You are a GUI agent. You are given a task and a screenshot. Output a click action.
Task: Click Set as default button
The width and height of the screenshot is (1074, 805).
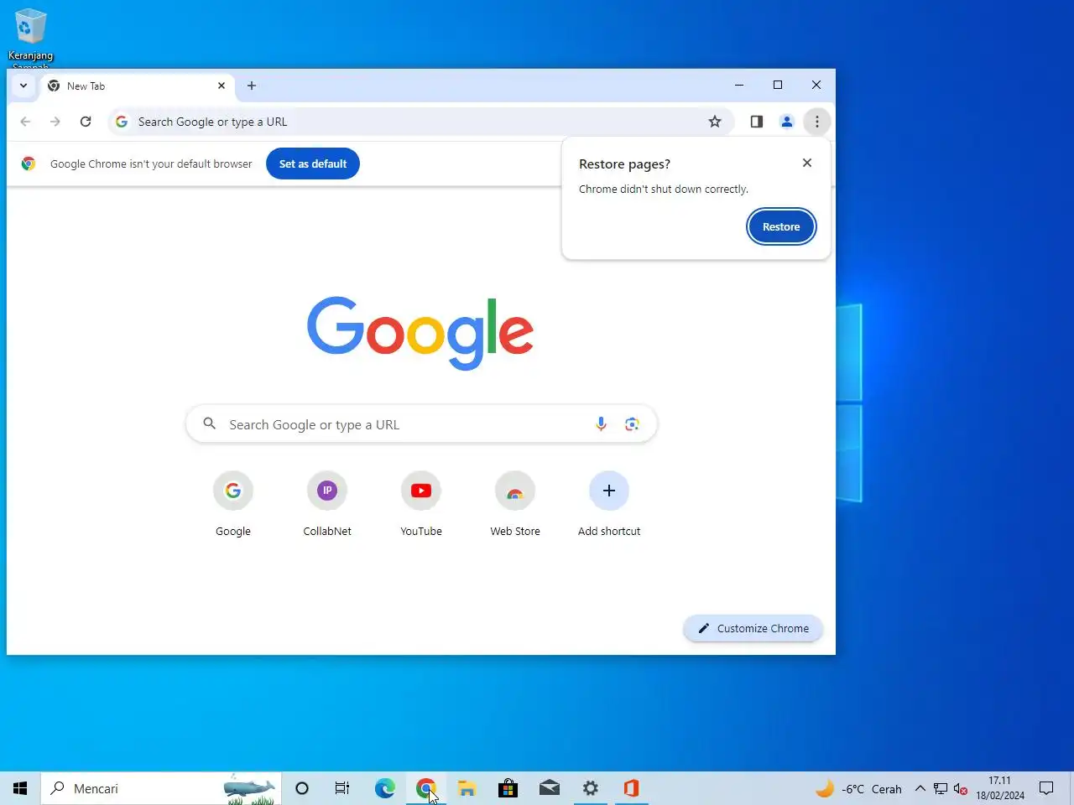[313, 164]
